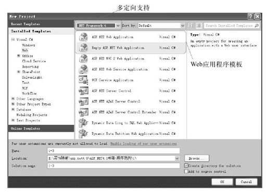
Task: Click the help question mark button
Action: pos(251,17)
